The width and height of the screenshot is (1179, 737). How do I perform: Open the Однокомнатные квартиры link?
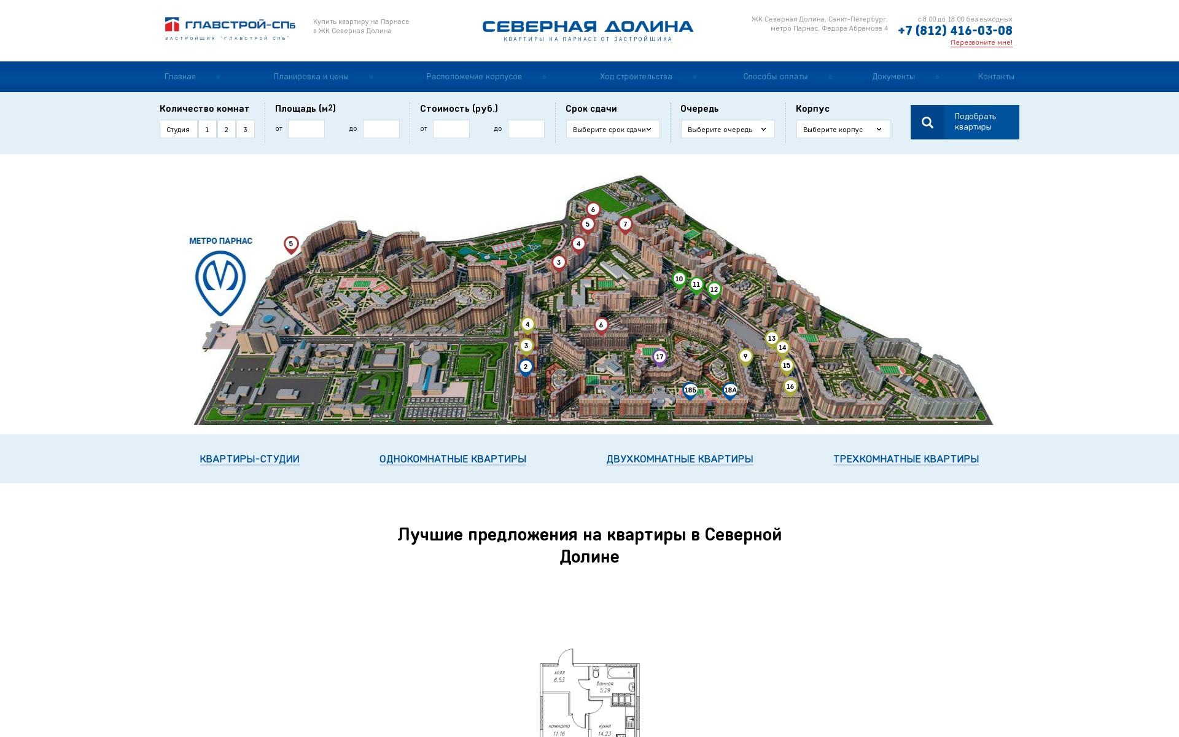453,459
